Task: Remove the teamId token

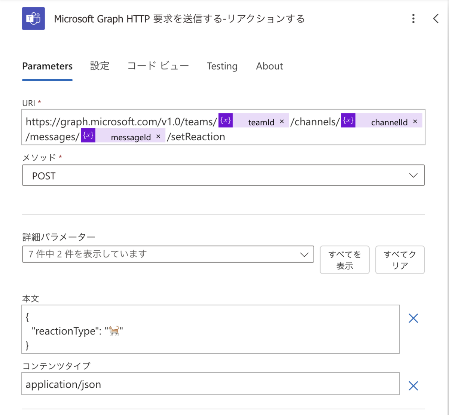Action: (x=282, y=122)
